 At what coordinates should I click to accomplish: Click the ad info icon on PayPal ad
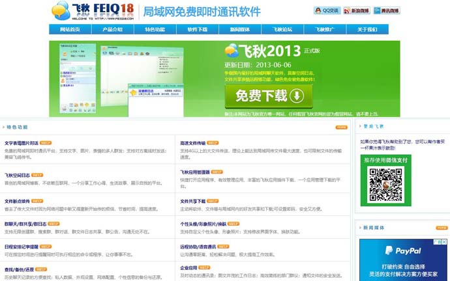click(438, 242)
